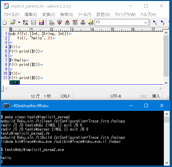Click editor vertical scrollbar up arrow
Image resolution: width=172 pixels, height=167 pixels.
pyautogui.click(x=166, y=33)
